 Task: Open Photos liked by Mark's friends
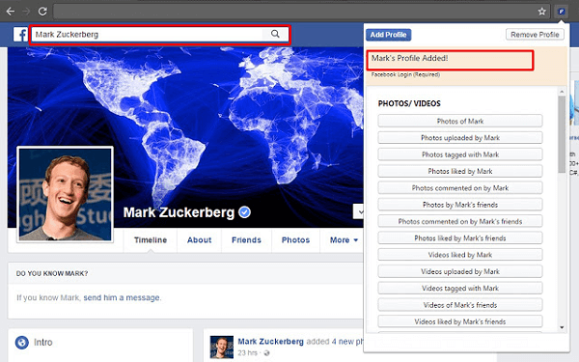click(x=460, y=237)
